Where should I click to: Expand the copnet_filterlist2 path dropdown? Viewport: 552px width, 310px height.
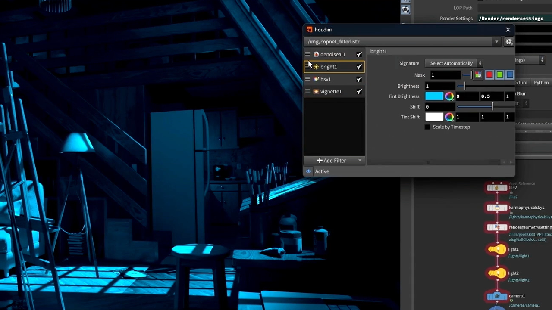pos(496,42)
